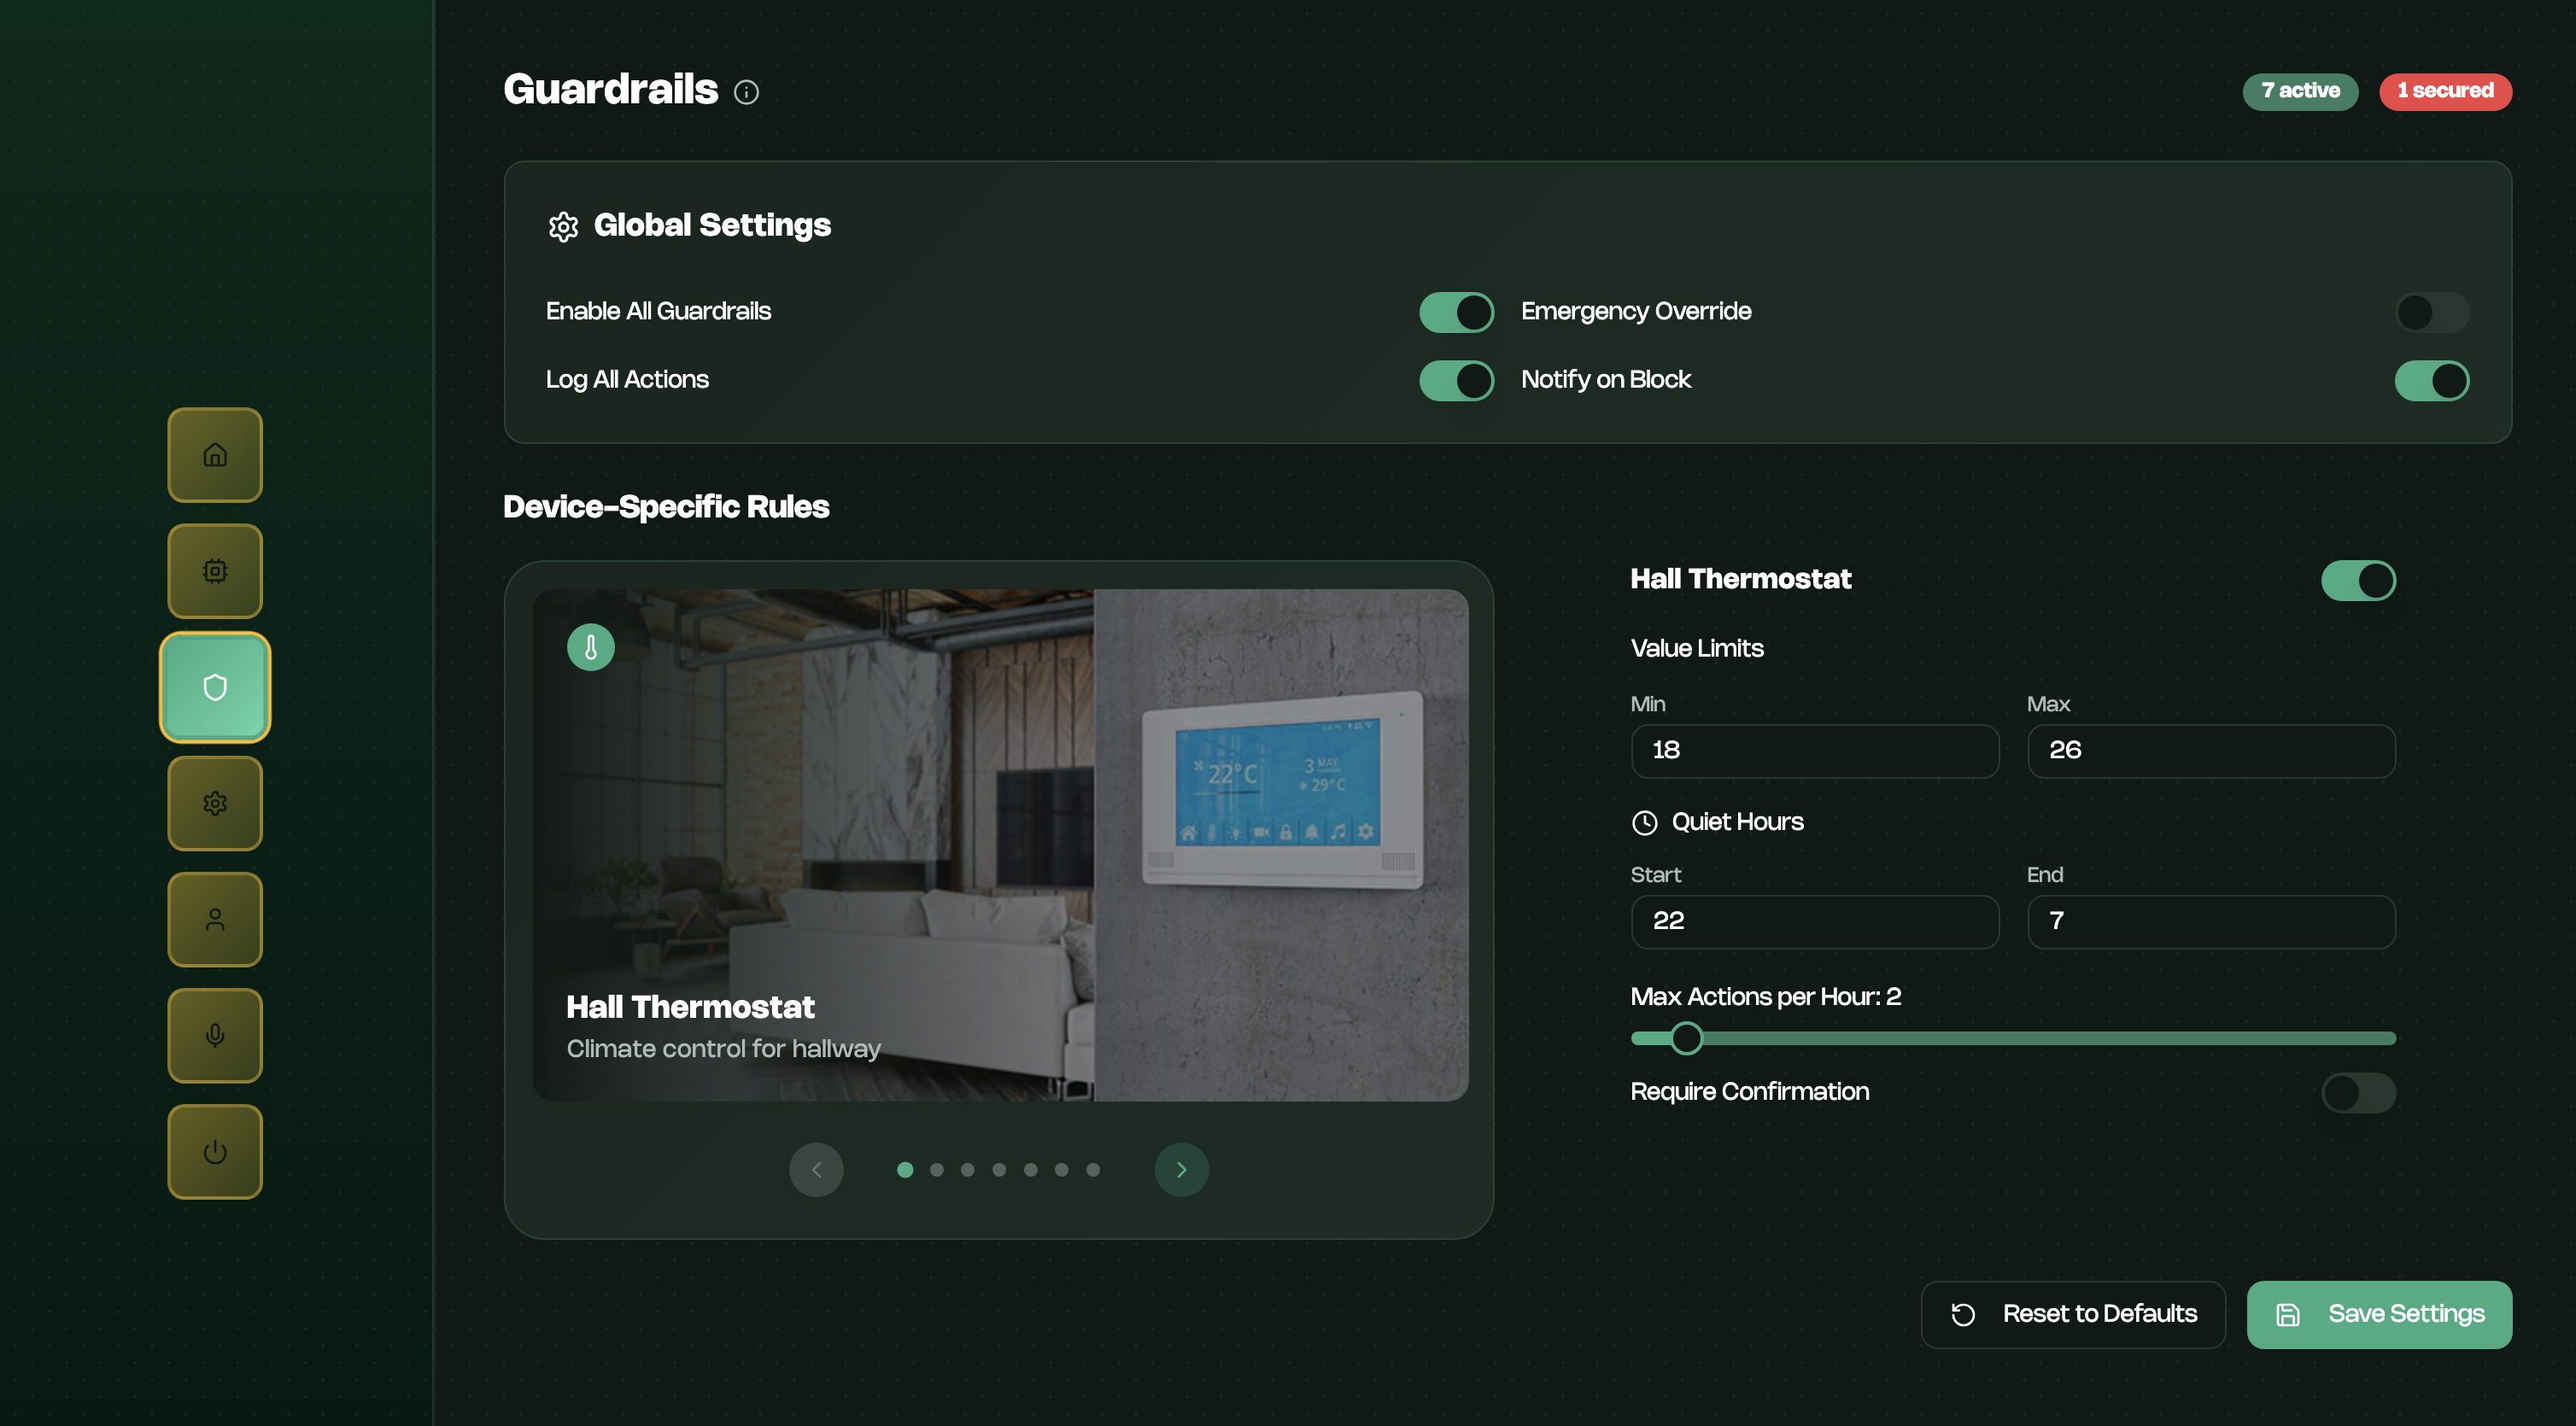Go to previous device with left chevron
Screen dimensions: 2576x1426
(x=816, y=1169)
